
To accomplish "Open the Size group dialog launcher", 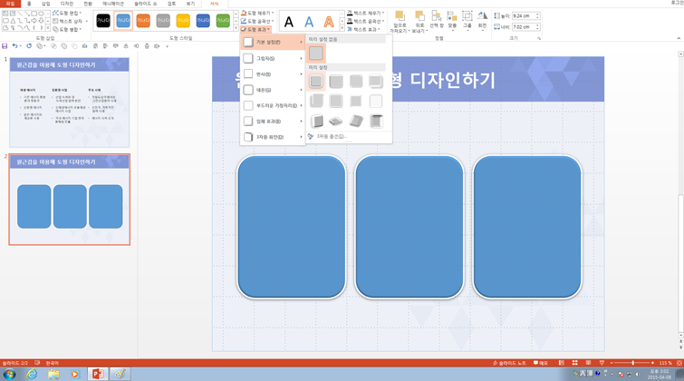I will coord(539,38).
